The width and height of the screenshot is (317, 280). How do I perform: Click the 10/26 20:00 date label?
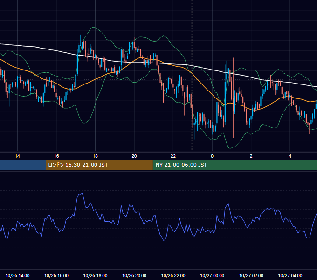134,275
